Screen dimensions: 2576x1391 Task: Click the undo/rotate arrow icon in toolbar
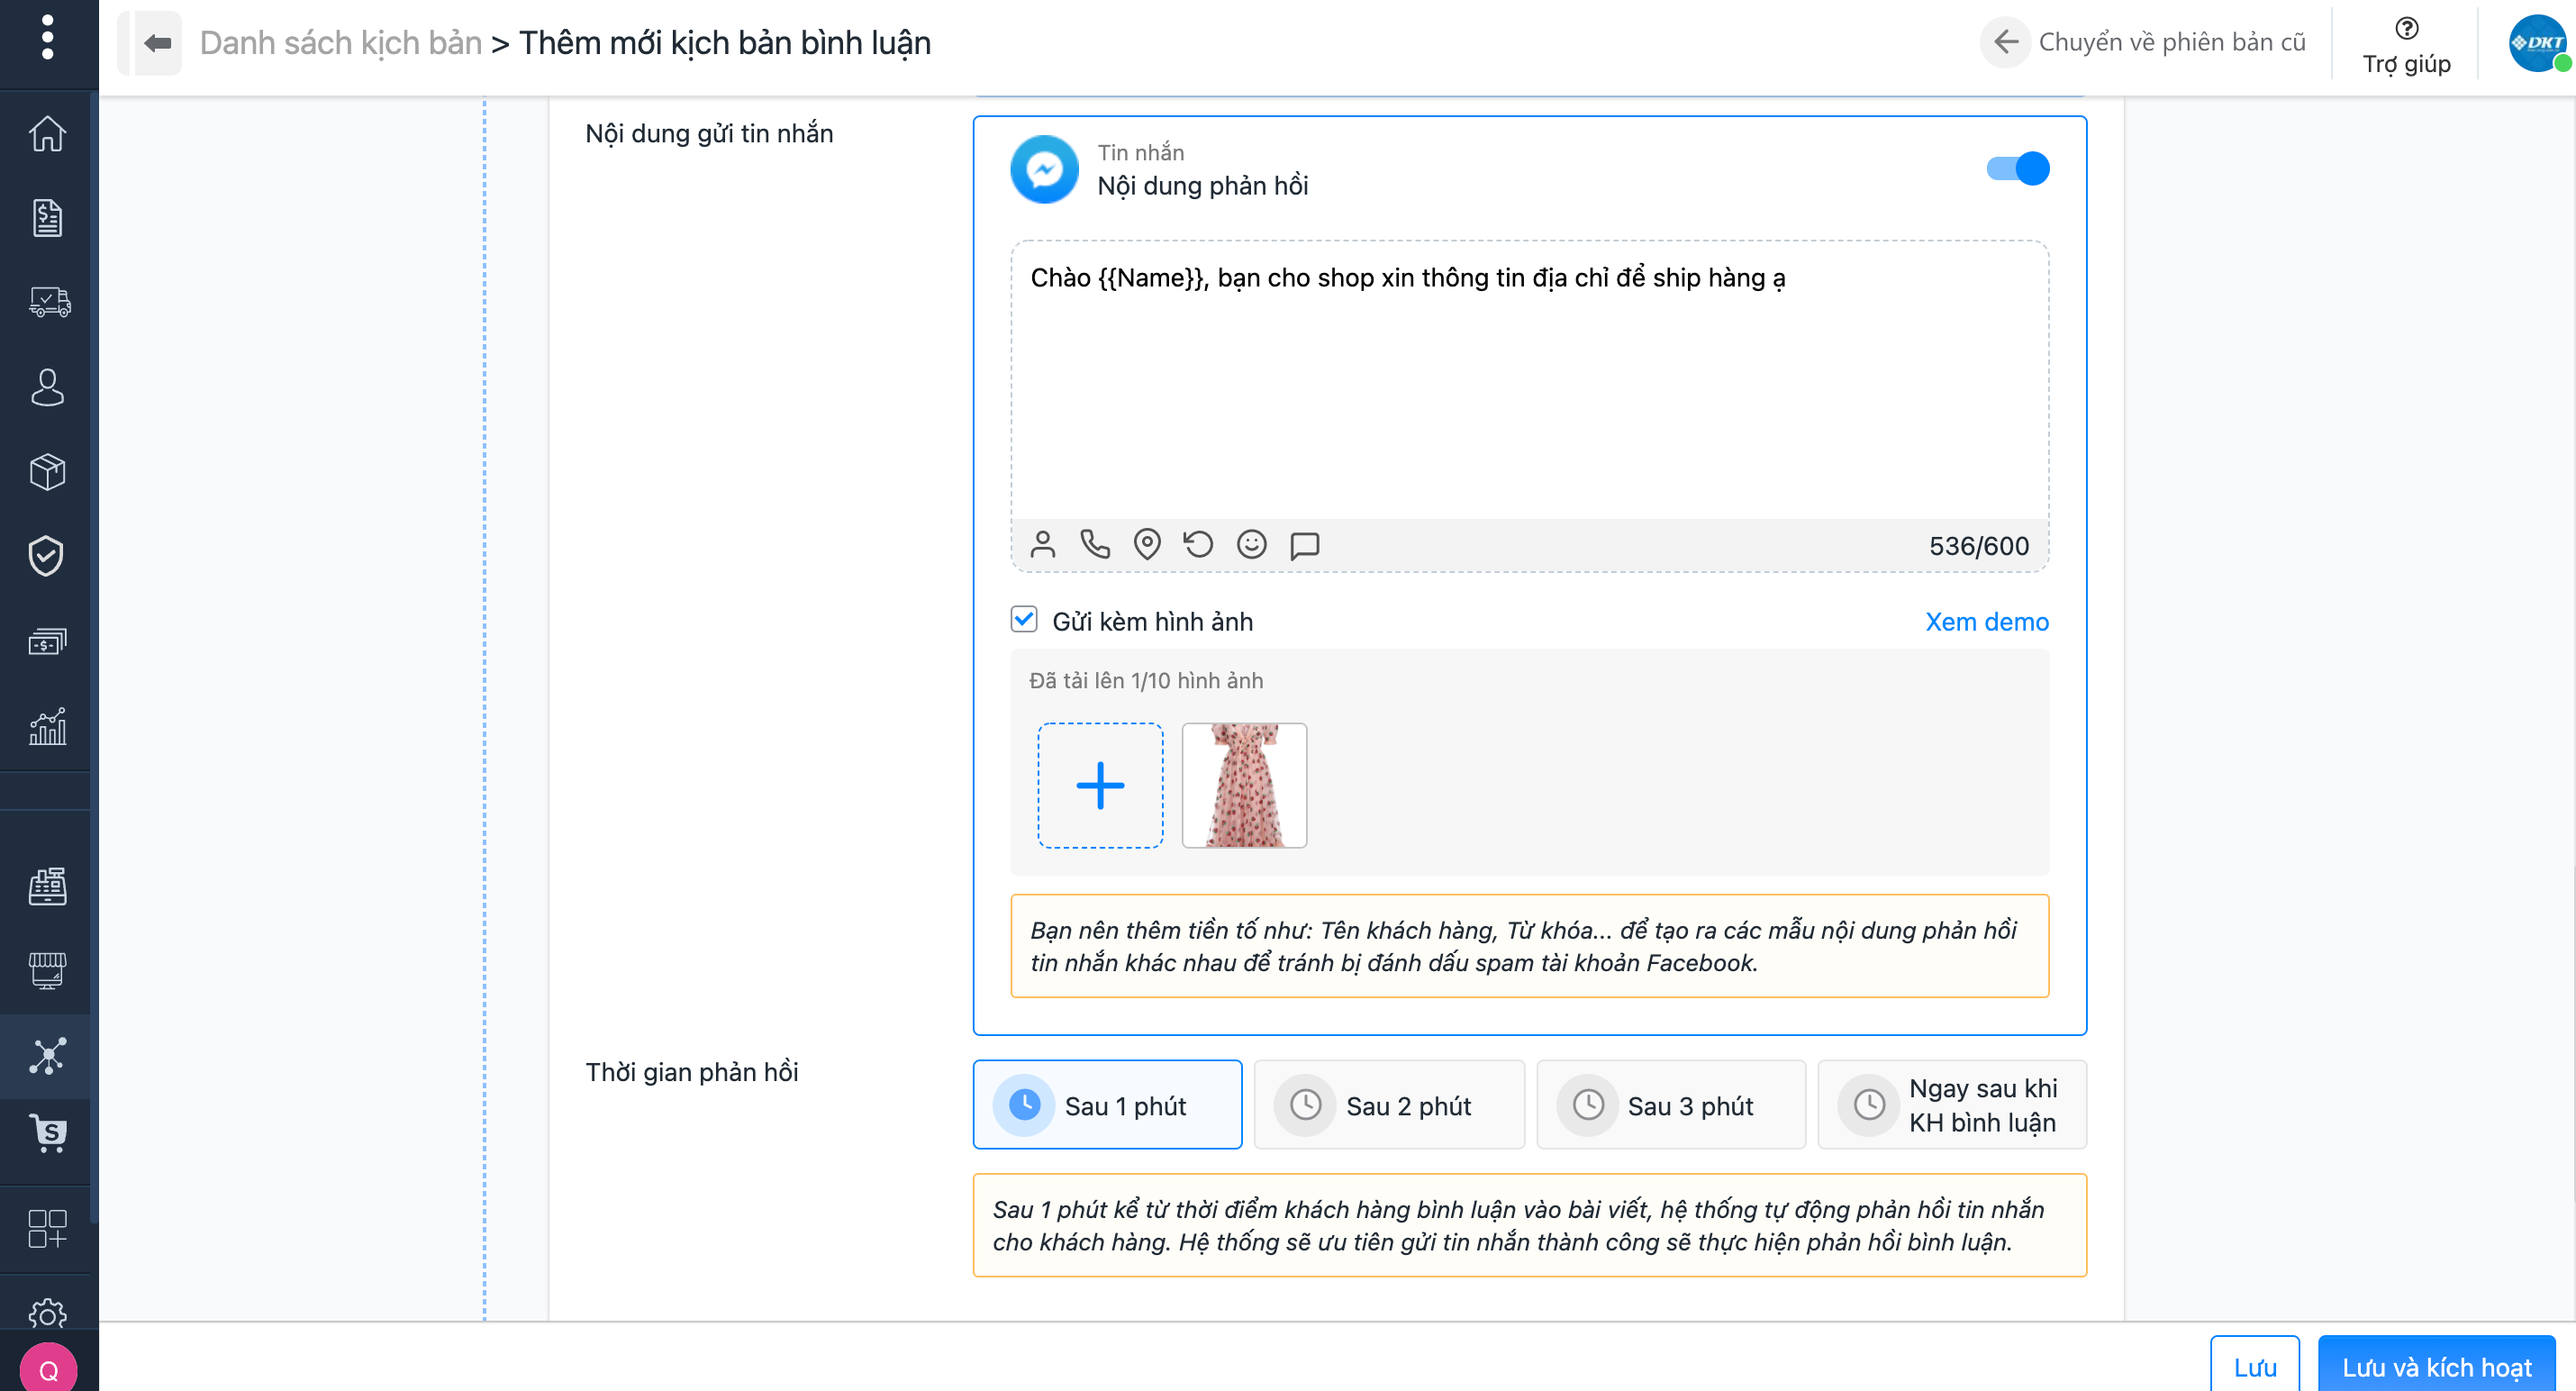tap(1198, 545)
